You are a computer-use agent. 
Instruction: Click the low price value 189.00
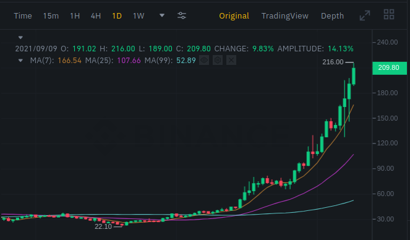click(161, 49)
